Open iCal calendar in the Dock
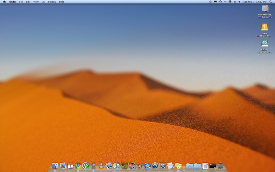The image size is (275, 172). tap(70, 166)
